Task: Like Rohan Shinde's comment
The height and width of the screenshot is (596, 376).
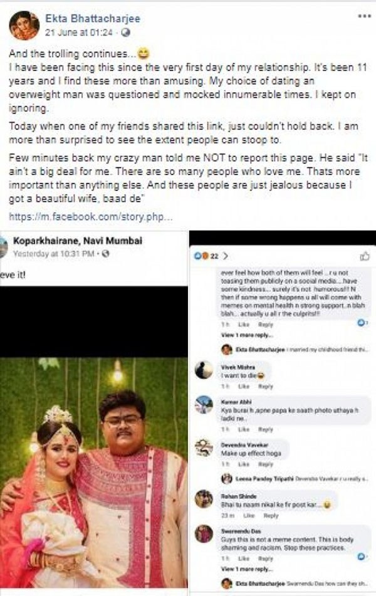Action: click(250, 515)
